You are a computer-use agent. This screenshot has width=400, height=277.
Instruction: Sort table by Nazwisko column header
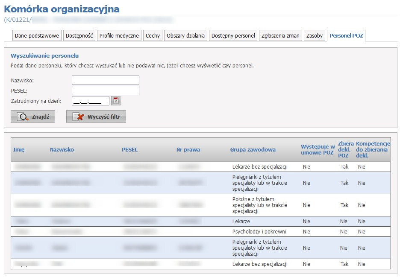pyautogui.click(x=62, y=149)
